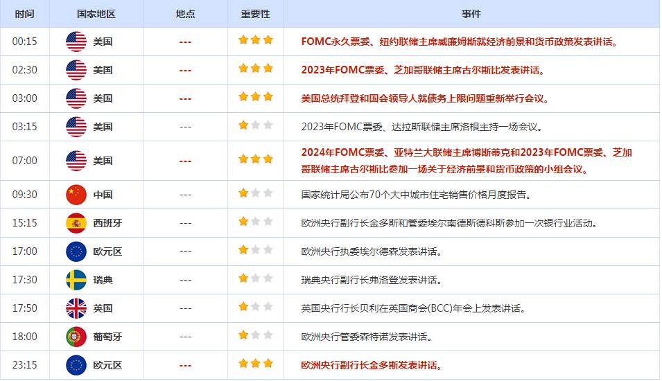Open the Williams FOMC speech event
This screenshot has height=381, width=662.
pyautogui.click(x=460, y=42)
